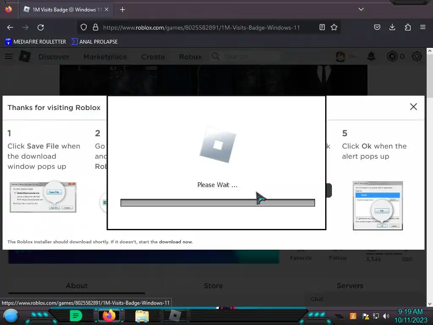Open the taskbar clock and date
The width and height of the screenshot is (433, 325).
[411, 316]
